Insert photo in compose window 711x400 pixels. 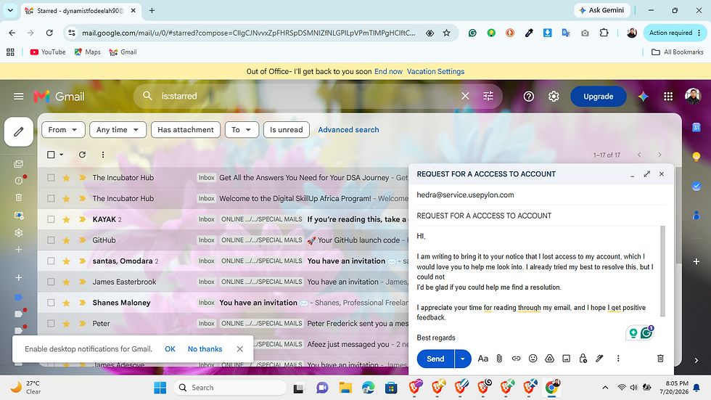[x=567, y=359]
